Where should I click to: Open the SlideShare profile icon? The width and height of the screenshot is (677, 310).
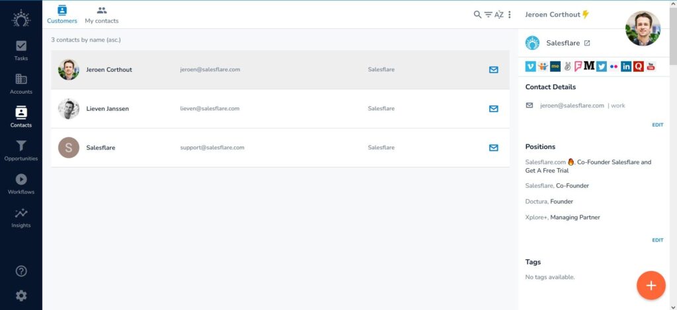tap(543, 67)
